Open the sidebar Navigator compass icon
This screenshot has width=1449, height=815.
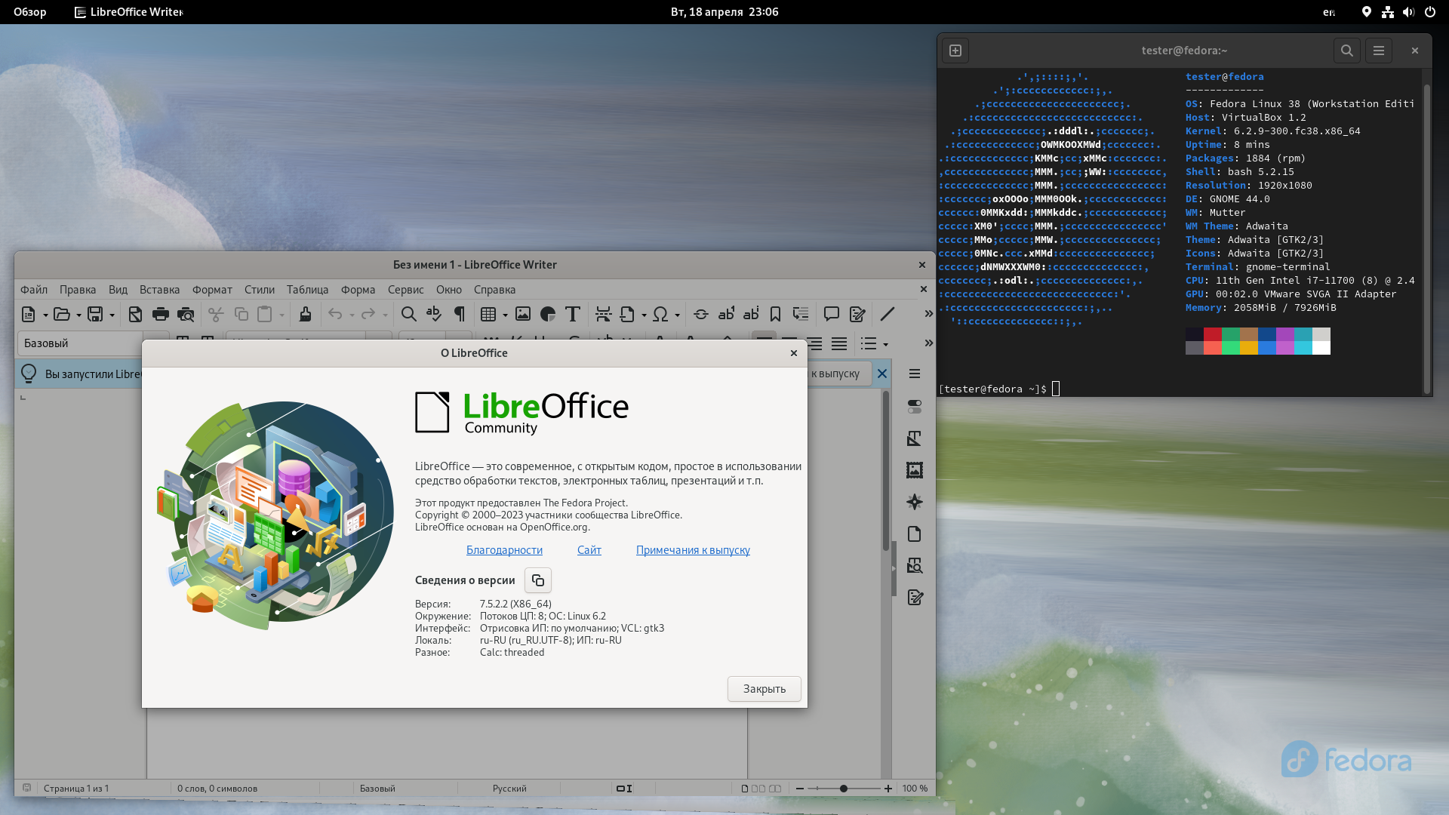(x=915, y=502)
